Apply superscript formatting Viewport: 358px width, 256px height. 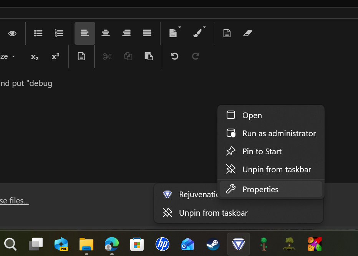point(55,56)
